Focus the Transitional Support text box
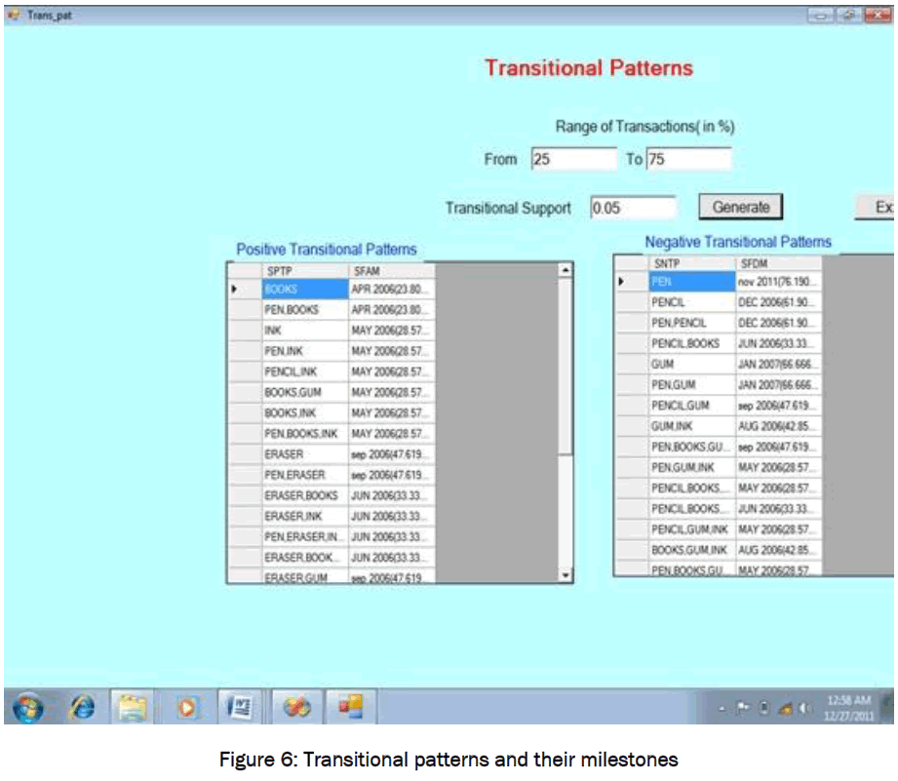The width and height of the screenshot is (898, 781). (632, 208)
